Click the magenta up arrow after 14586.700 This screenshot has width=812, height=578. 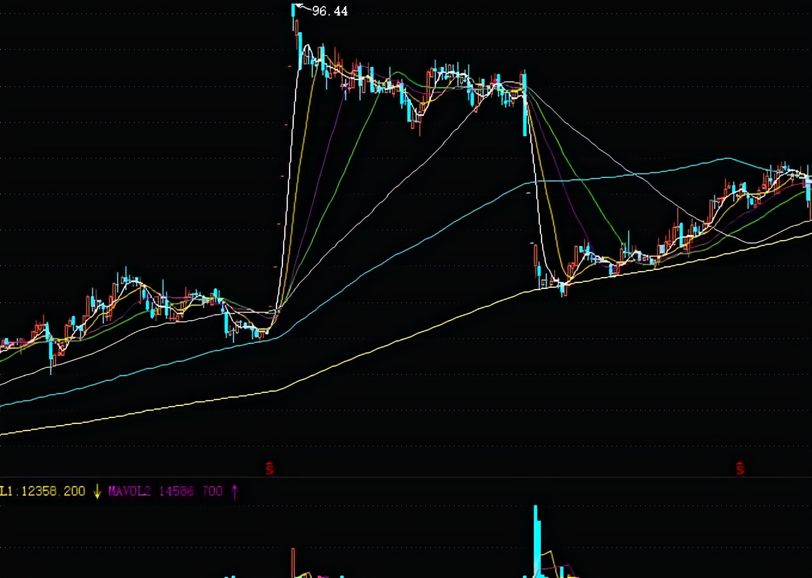coord(234,491)
